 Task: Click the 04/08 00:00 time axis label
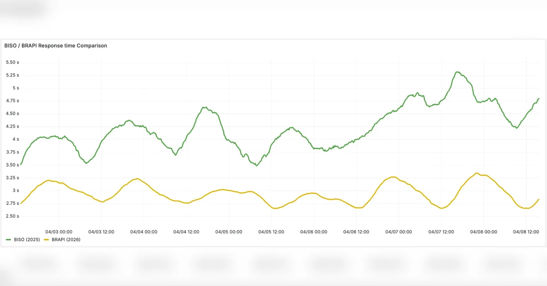pyautogui.click(x=484, y=232)
